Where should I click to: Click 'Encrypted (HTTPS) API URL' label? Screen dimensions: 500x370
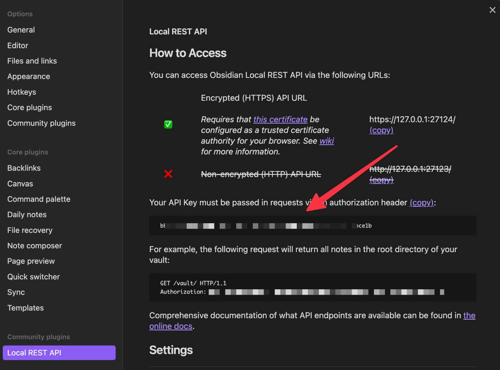click(x=254, y=98)
